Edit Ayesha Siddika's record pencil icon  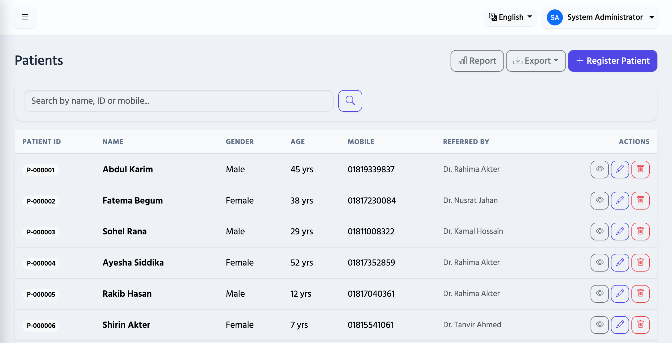coord(620,262)
